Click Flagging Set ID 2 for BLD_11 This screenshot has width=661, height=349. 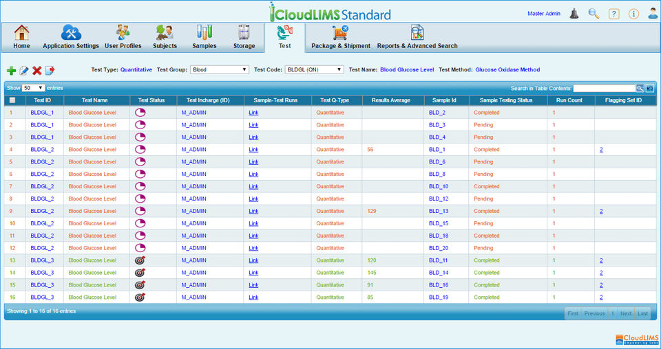tap(601, 260)
